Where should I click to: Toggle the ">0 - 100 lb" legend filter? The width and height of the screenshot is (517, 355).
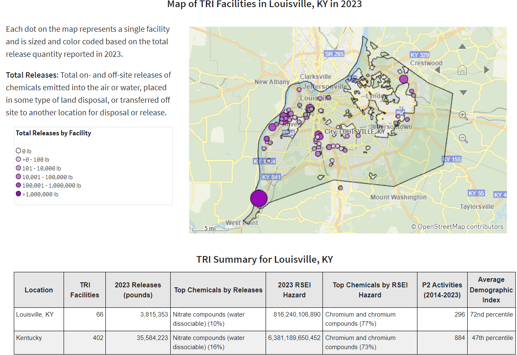18,159
